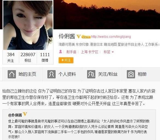The image size is (160, 140).
Task: Click the house icon beside 她的主页
Action: [x=12, y=74]
